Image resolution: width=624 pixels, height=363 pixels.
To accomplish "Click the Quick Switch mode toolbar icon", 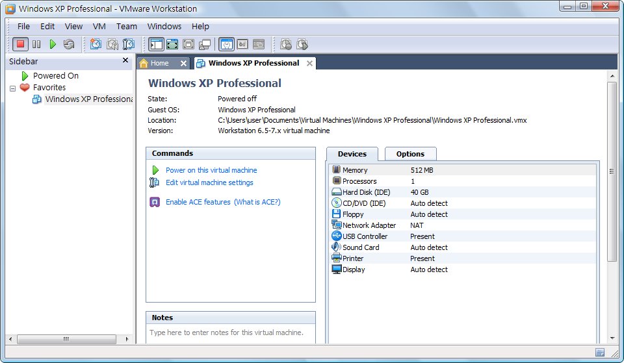I will [172, 44].
